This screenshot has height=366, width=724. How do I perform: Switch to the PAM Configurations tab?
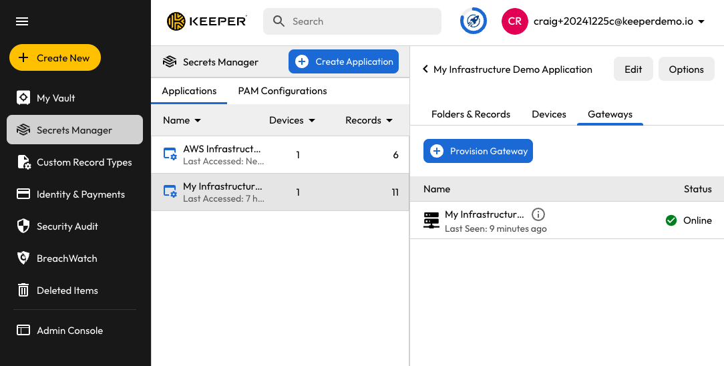283,91
